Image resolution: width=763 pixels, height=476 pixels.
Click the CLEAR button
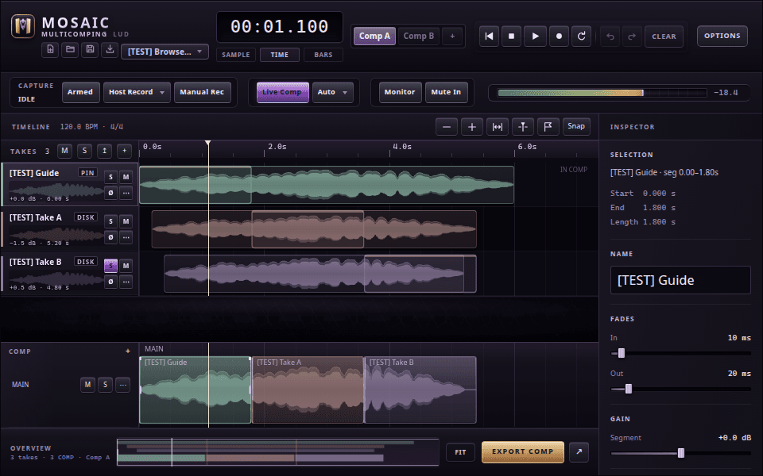pyautogui.click(x=664, y=36)
